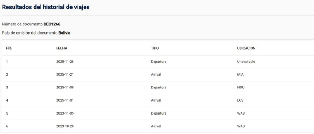Select the 2023-11-05 date cell
The image size is (314, 134).
coord(65,113)
